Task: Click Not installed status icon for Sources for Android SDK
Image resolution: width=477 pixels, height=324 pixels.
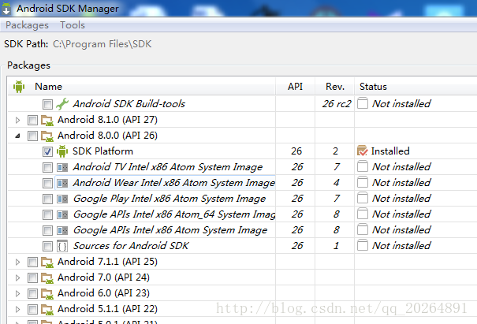Action: tap(363, 245)
